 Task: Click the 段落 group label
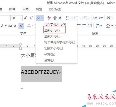(x=95, y=33)
